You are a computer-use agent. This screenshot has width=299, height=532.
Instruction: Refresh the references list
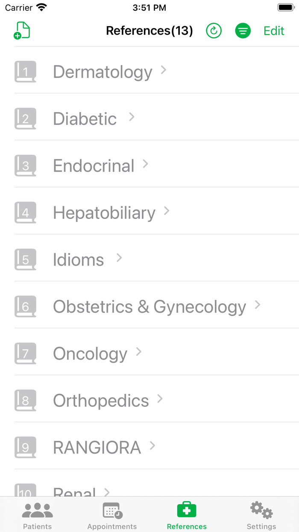tap(214, 30)
